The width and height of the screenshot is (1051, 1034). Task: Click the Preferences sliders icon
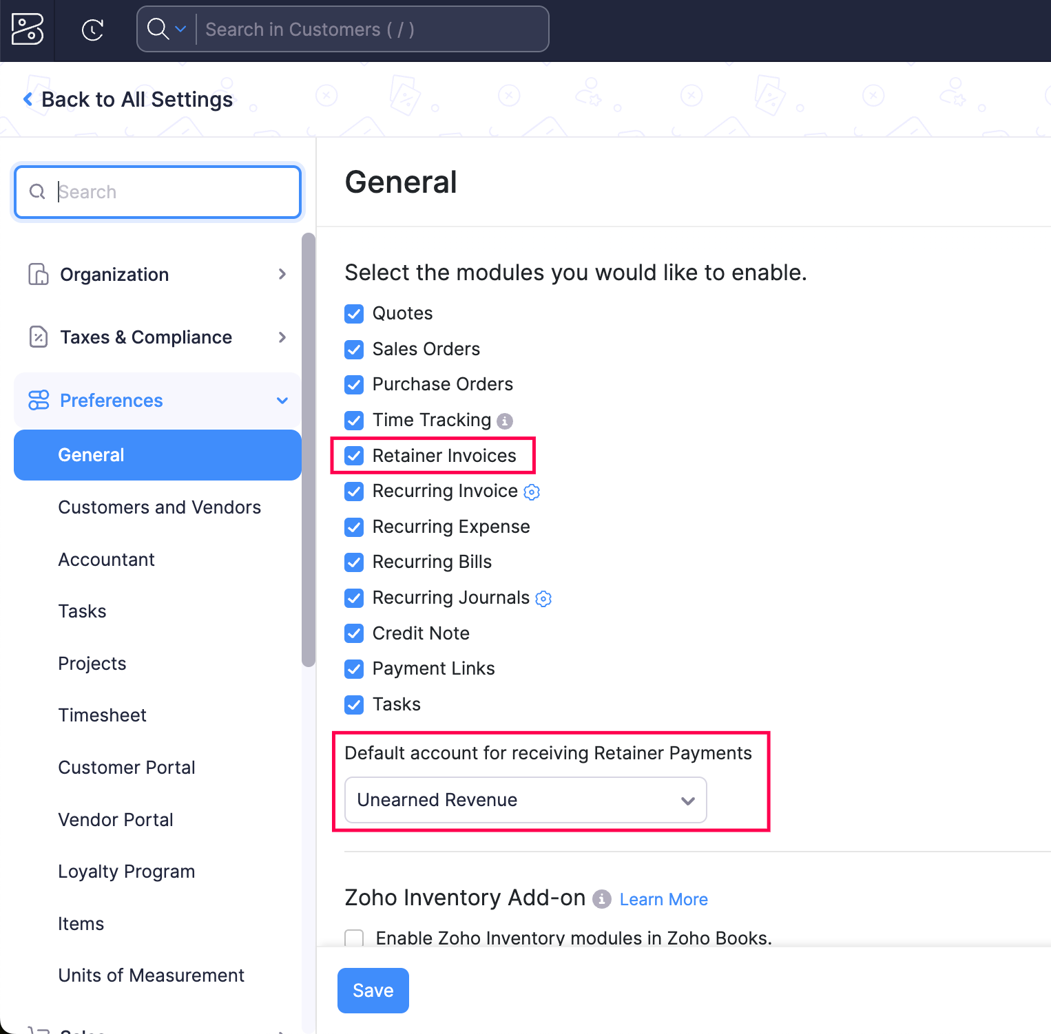tap(39, 400)
